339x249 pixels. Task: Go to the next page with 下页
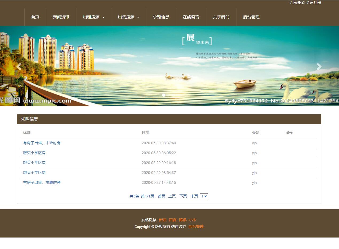(183, 196)
